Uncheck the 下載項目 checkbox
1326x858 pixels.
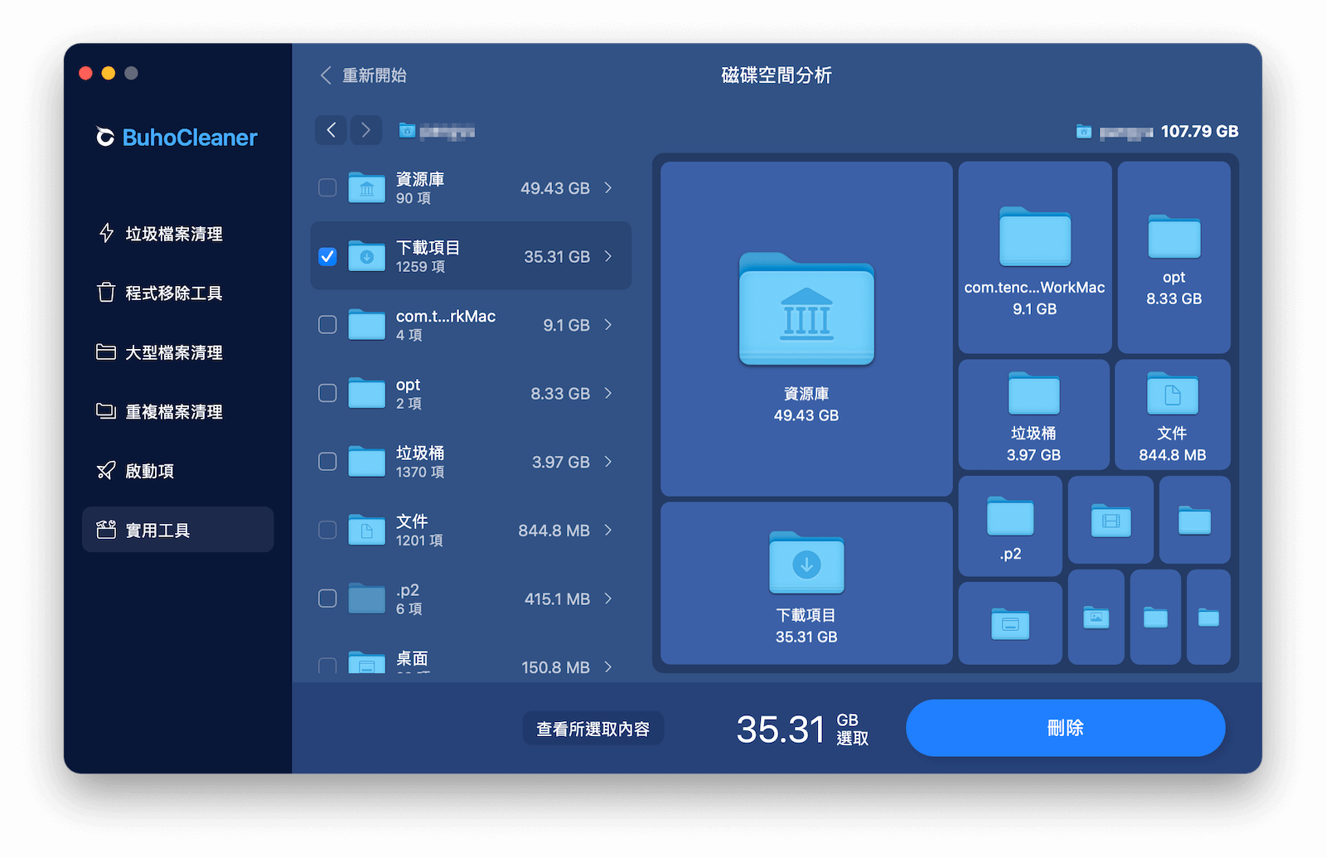(x=327, y=256)
